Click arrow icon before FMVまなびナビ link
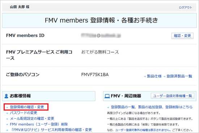This screenshot has width=199, height=133. [7, 130]
